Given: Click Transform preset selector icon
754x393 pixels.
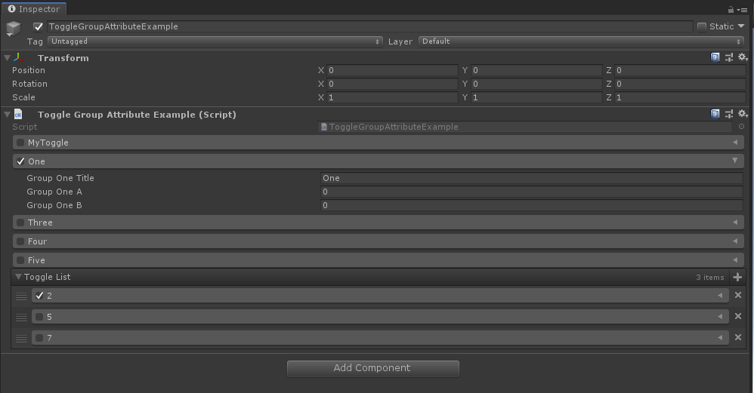Looking at the screenshot, I should pos(729,57).
